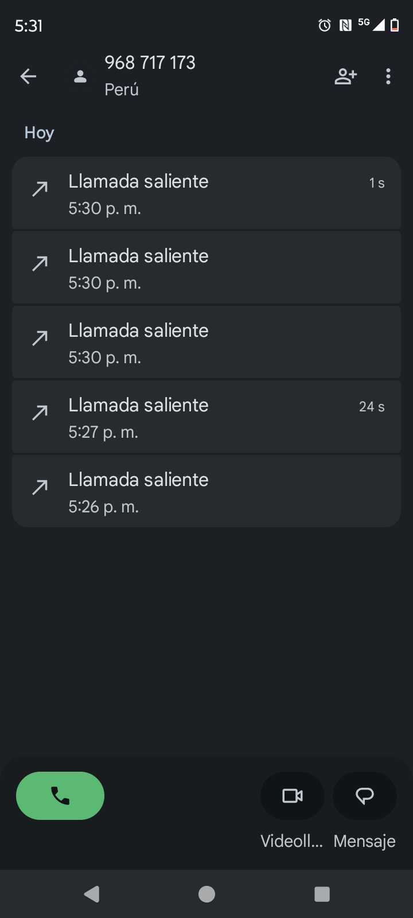
Task: Tap the contact avatar icon
Action: point(80,76)
